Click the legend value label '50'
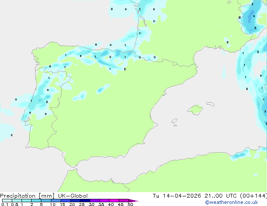 coord(130,204)
